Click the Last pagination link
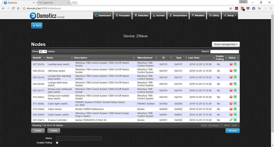This screenshot has height=147, width=274. click(x=234, y=125)
